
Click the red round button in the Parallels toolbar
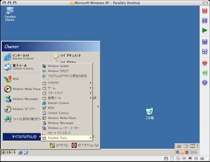pyautogui.click(x=205, y=63)
